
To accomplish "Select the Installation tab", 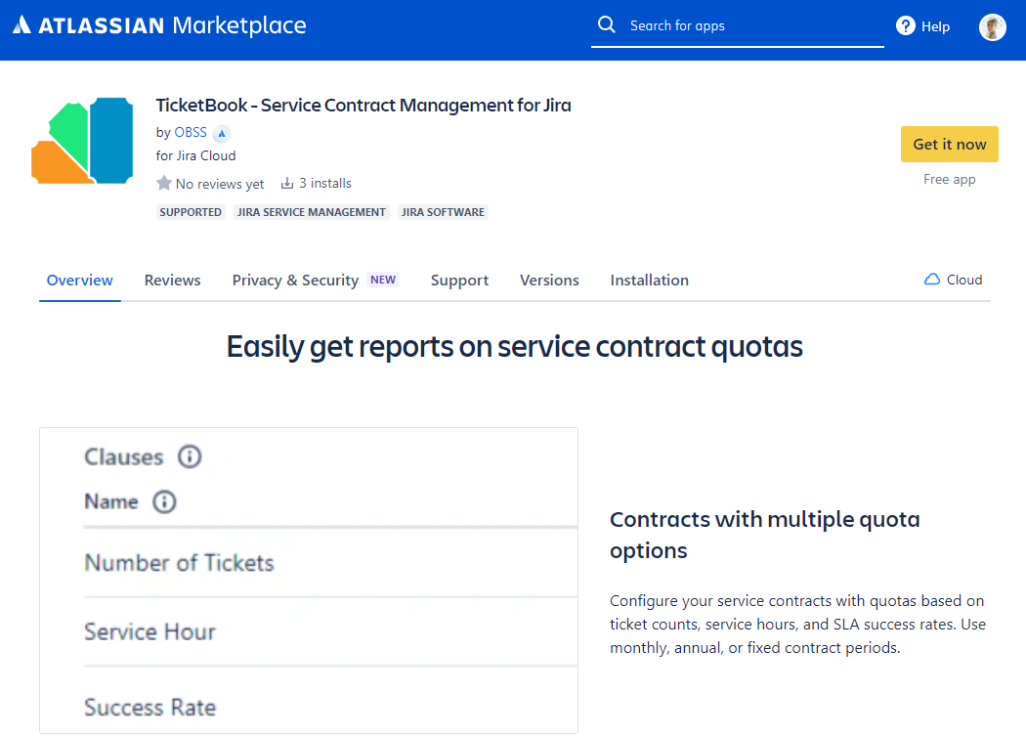I will tap(649, 281).
